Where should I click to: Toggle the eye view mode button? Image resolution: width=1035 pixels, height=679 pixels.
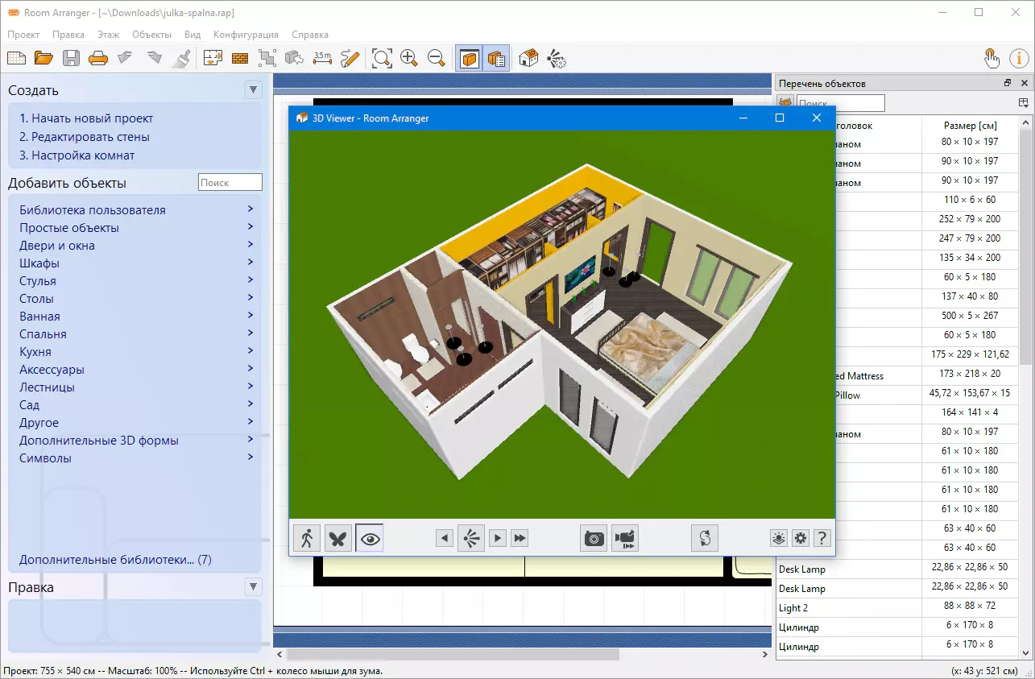[370, 538]
